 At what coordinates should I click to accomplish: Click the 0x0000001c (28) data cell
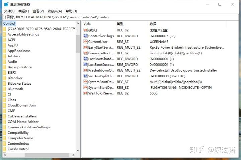(x=162, y=36)
